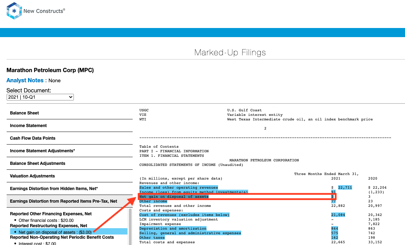Click the VIE Variable interest entity row
This screenshot has height=245, width=405.
[x=211, y=115]
